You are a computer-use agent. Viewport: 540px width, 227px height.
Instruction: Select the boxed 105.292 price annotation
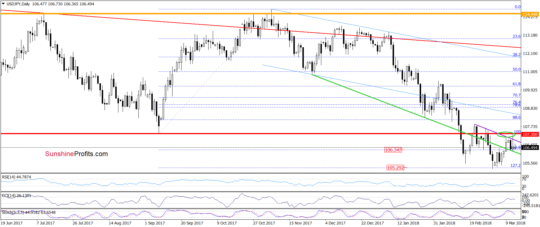click(x=395, y=168)
